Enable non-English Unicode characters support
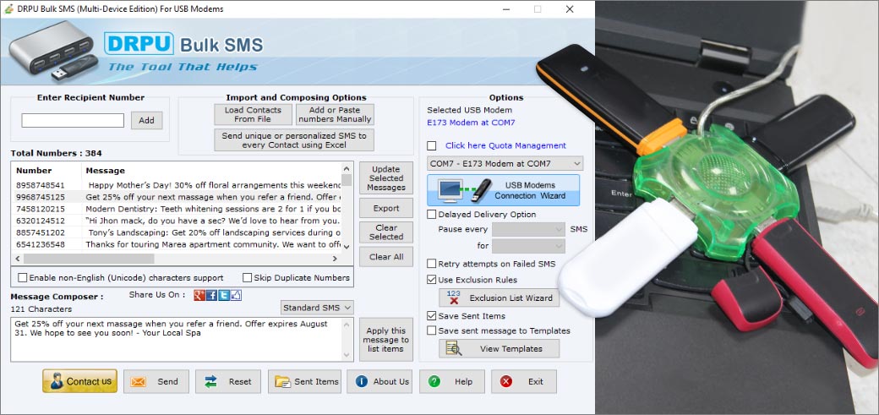 tap(23, 277)
